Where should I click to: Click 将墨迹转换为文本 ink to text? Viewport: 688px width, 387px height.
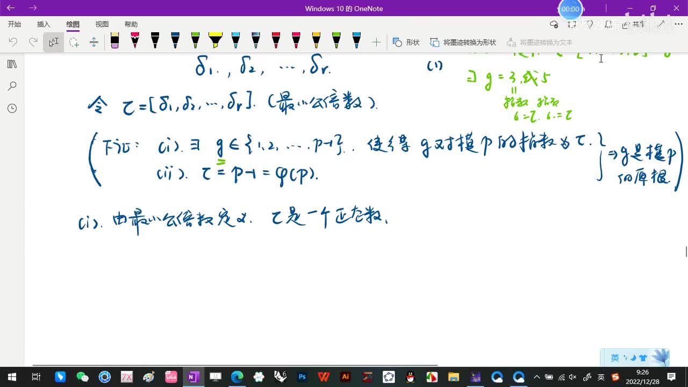[539, 42]
